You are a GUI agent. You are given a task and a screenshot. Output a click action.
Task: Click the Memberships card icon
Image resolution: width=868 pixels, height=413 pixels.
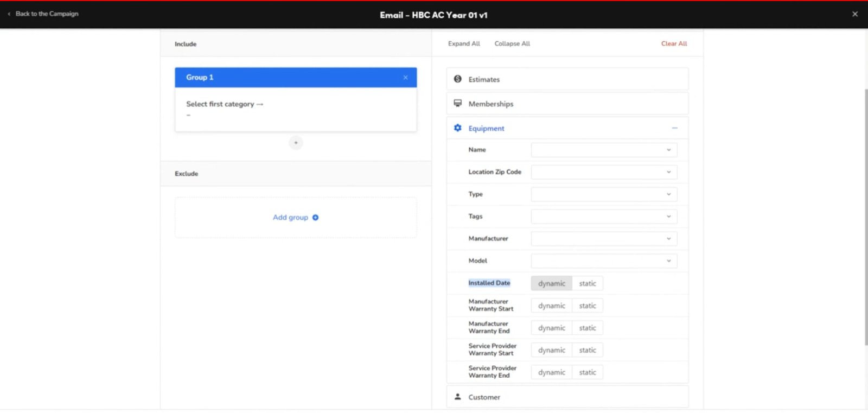pos(457,103)
